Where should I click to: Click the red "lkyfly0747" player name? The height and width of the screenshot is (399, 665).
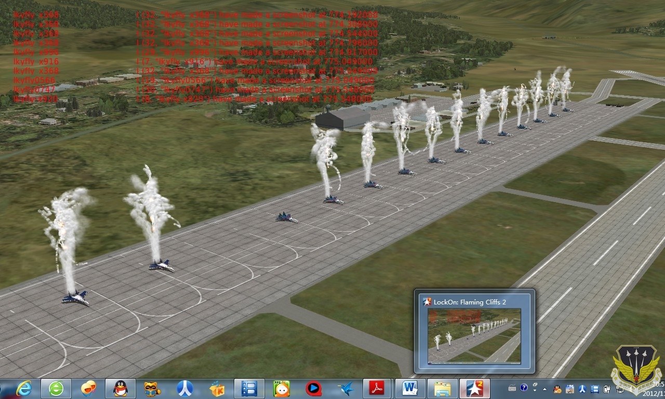point(34,89)
